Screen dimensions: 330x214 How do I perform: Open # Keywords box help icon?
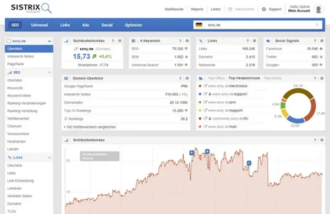coord(180,41)
